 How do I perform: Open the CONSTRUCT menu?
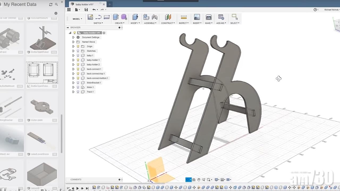(x=168, y=23)
